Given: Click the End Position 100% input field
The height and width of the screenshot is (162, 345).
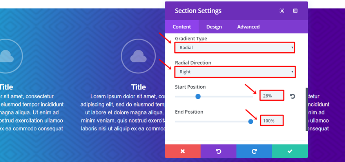Looking at the screenshot, I should 272,121.
